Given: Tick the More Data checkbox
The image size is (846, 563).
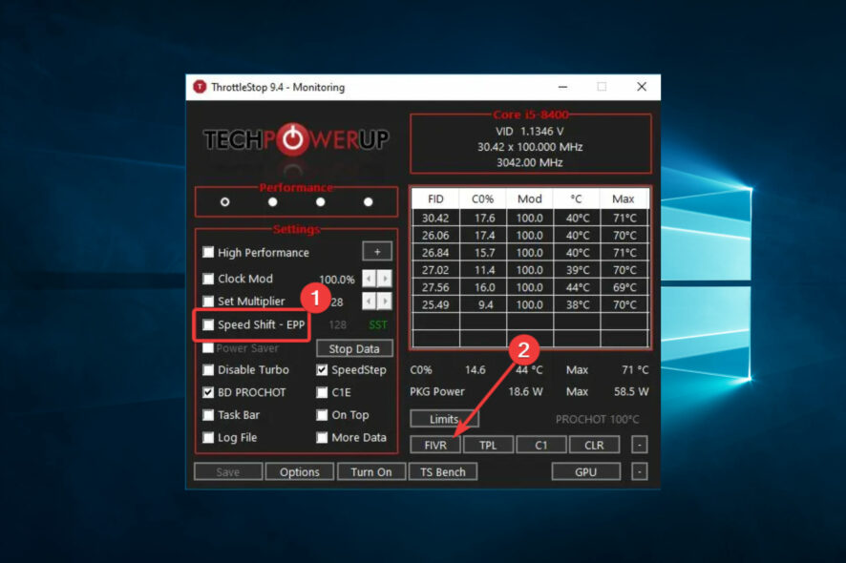Looking at the screenshot, I should pyautogui.click(x=322, y=437).
